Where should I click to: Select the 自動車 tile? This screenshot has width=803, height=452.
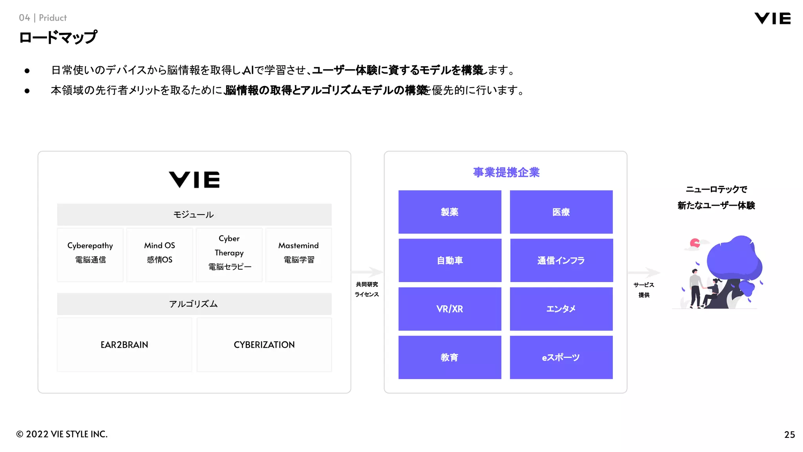[450, 260]
